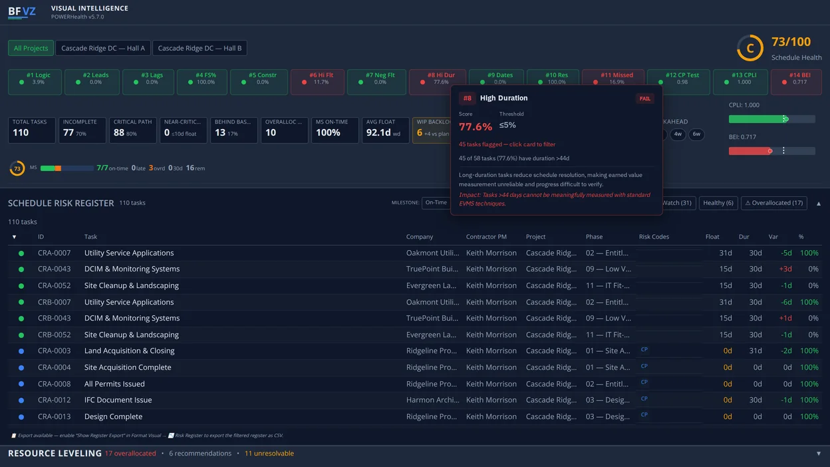Click the sort arrow column header in register
This screenshot has height=467, width=830.
pyautogui.click(x=14, y=237)
